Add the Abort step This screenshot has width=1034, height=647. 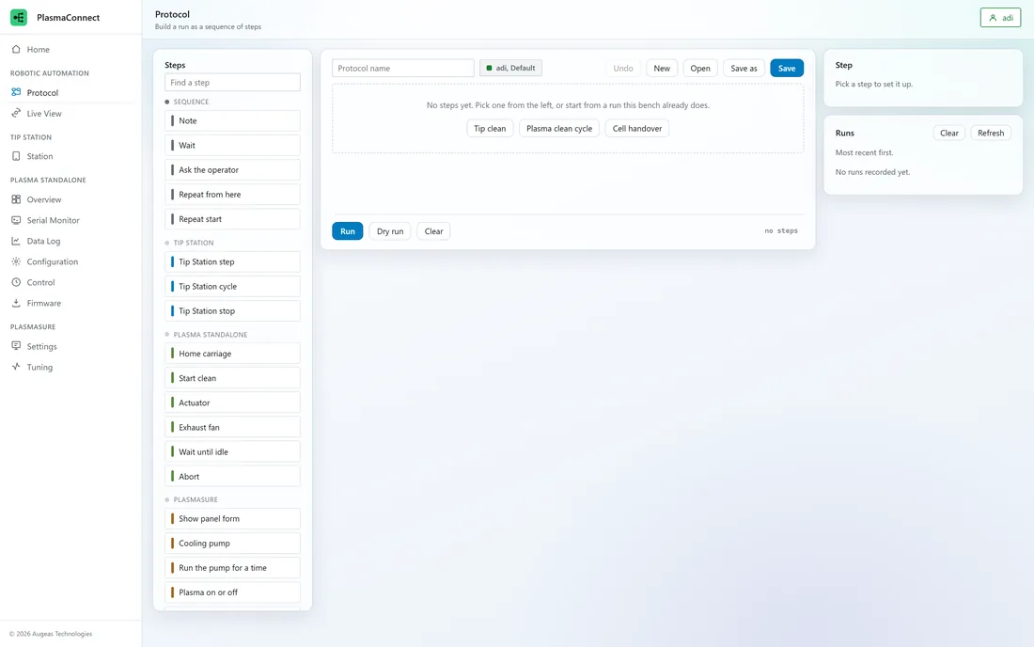232,476
